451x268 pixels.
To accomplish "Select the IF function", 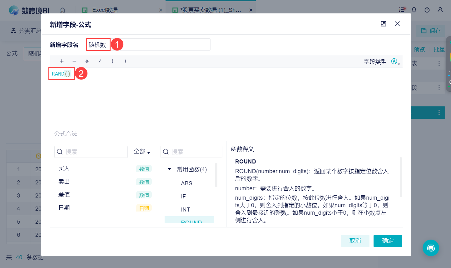I will [x=183, y=197].
